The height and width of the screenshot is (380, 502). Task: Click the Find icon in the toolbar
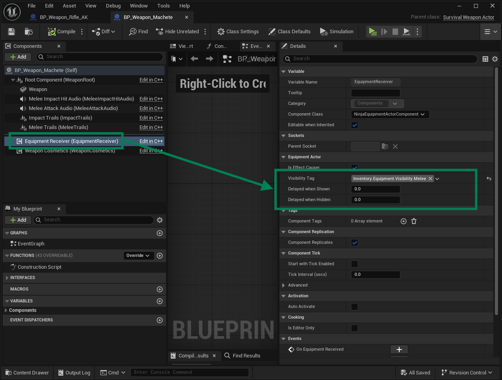(x=138, y=31)
